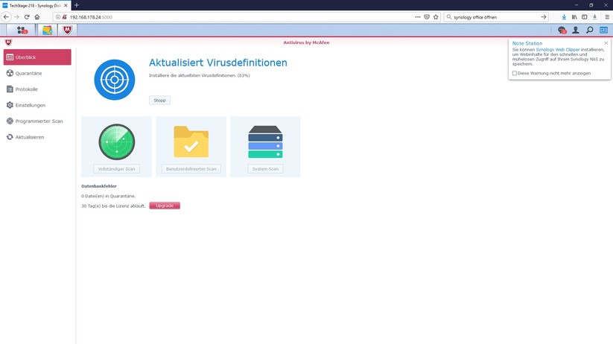
Task: Click the folder custom scan icon
Action: point(191,141)
